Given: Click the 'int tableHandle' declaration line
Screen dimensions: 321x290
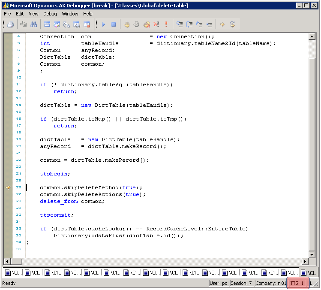Looking at the screenshot, I should point(158,43).
